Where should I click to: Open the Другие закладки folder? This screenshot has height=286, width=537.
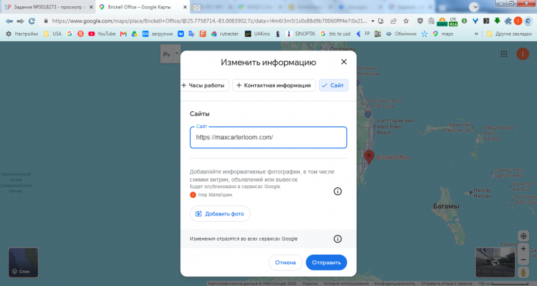coord(509,34)
